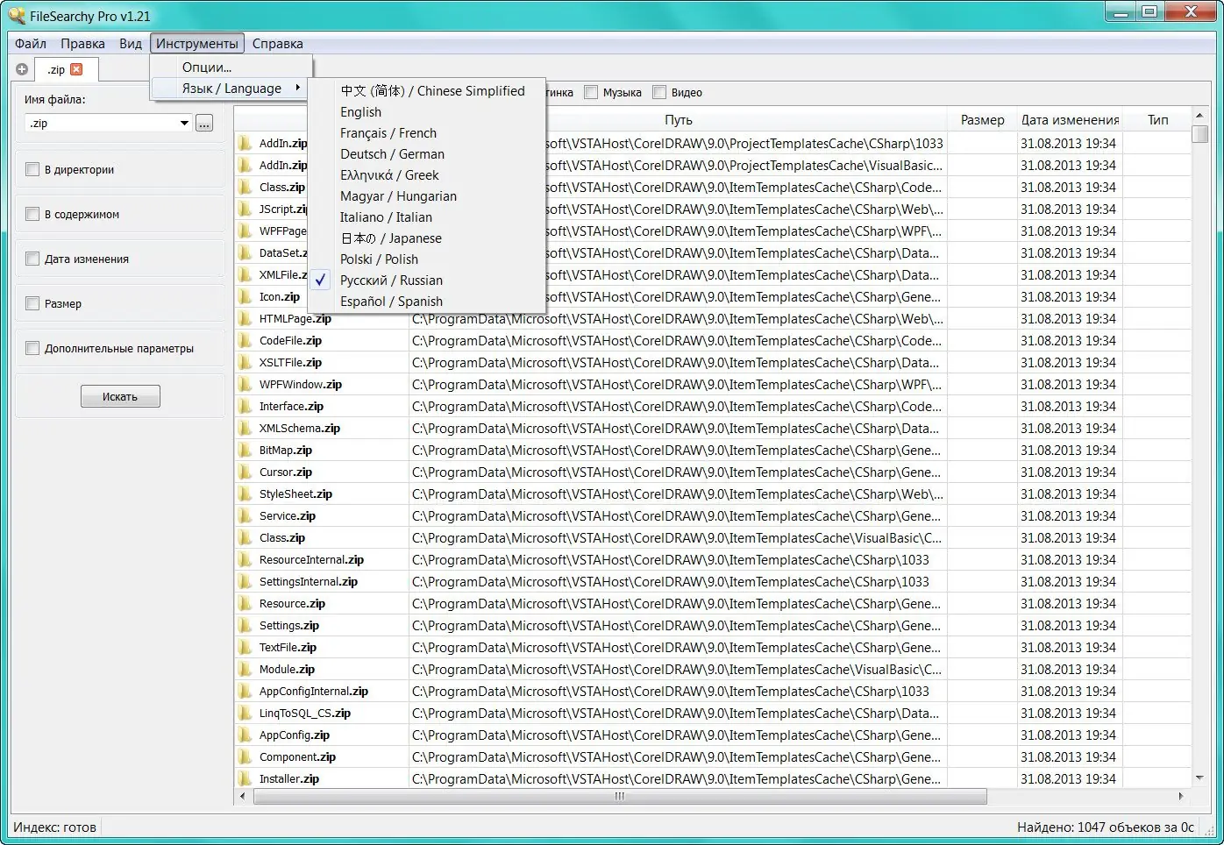Select the Cursor.zip file icon
This screenshot has width=1224, height=845.
246,472
